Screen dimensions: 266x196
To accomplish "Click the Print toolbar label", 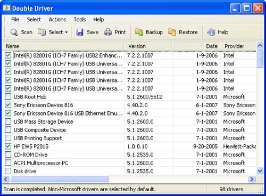I will click(120, 32).
